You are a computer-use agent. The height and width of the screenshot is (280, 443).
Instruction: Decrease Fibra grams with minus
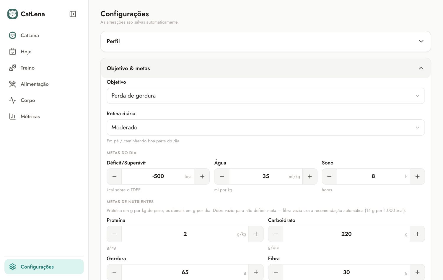tap(276, 272)
